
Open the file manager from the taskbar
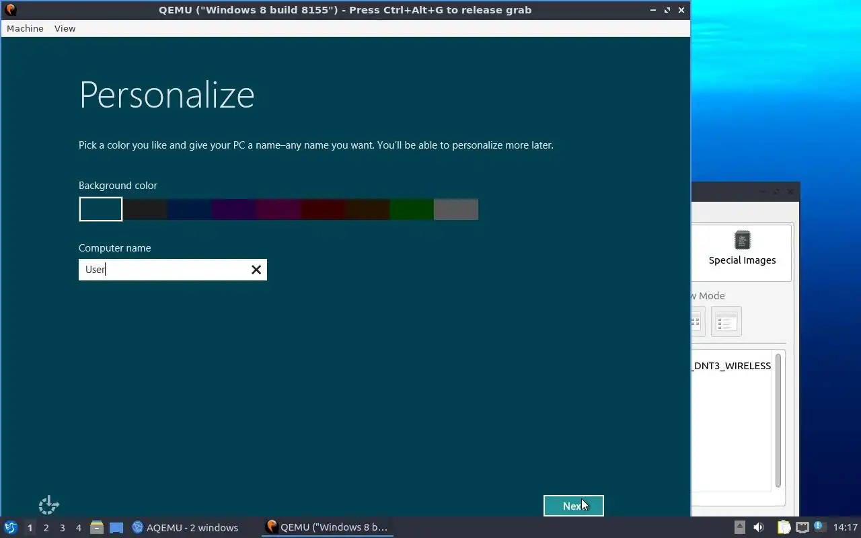click(97, 528)
